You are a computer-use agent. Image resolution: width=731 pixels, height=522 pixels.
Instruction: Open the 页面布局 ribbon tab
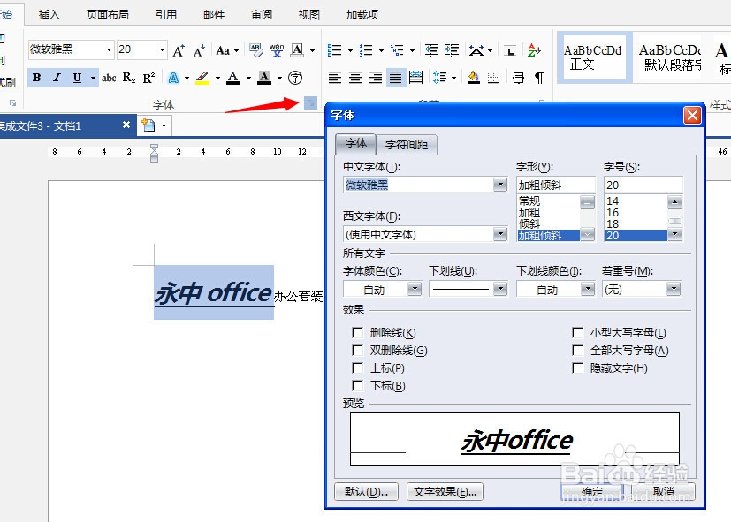(107, 14)
